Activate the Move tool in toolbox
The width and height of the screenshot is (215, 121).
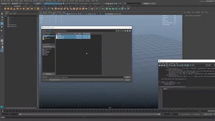[x=2, y=24]
